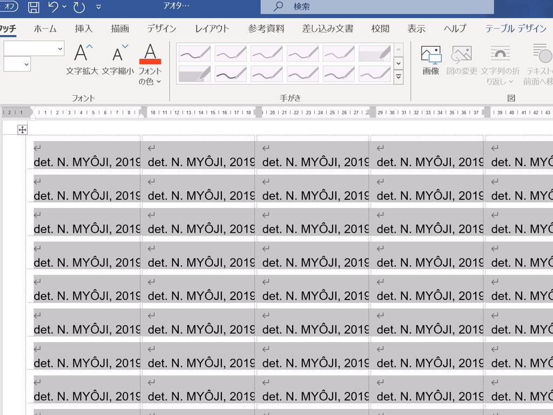This screenshot has width=553, height=415.
Task: Toggle the AutoSave オフ switch
Action: (x=9, y=6)
